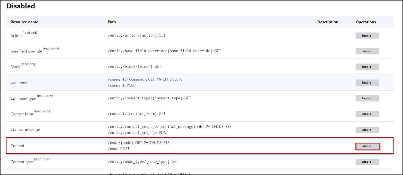This screenshot has height=175, width=403.
Task: Select the Contact message resource name
Action: (25, 130)
